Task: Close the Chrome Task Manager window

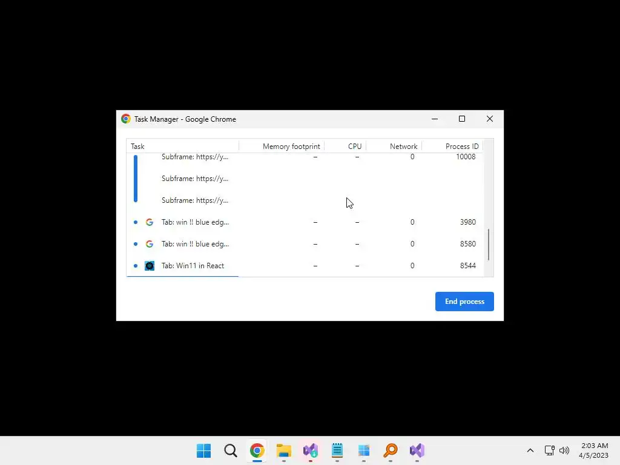Action: pos(489,119)
